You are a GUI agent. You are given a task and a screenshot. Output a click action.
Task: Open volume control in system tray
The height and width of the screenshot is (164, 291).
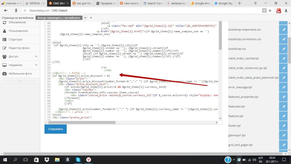(254, 160)
